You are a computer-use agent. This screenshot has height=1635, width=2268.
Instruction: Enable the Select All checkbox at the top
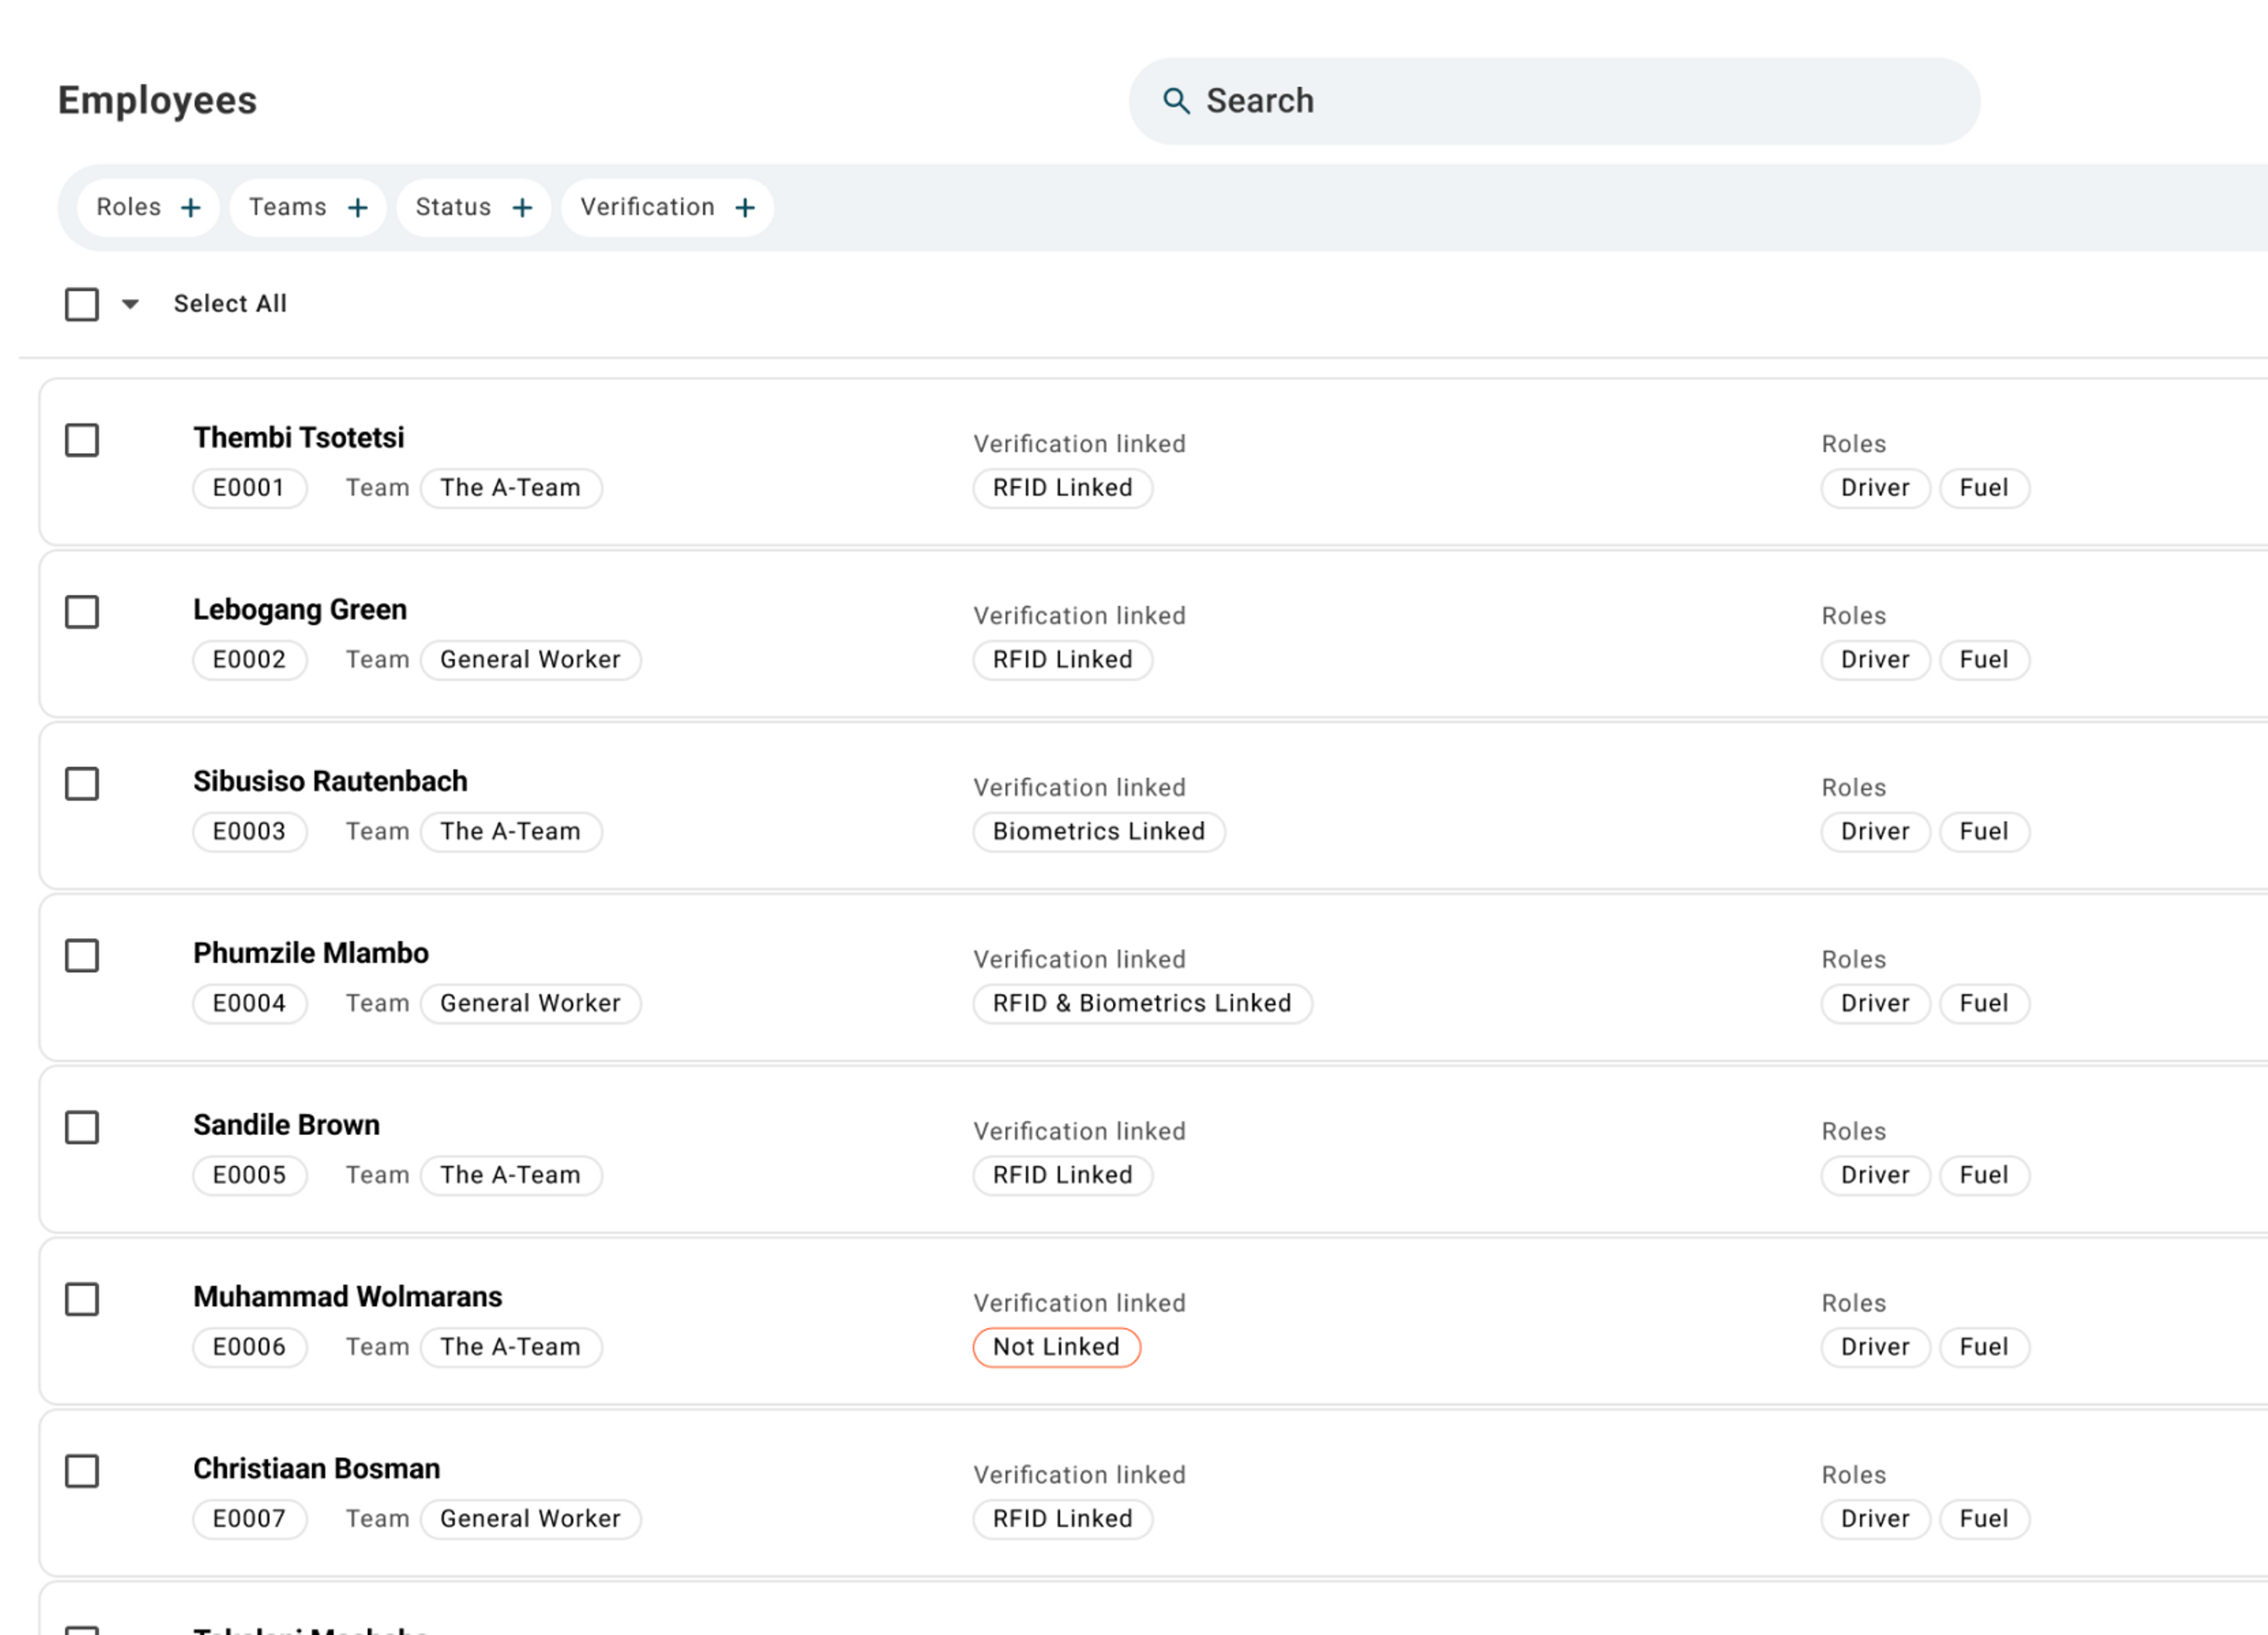83,303
